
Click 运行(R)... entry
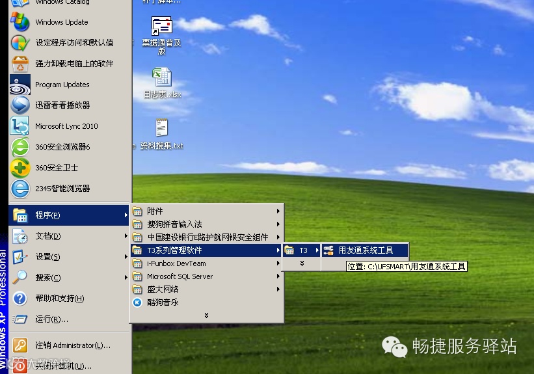(x=70, y=319)
